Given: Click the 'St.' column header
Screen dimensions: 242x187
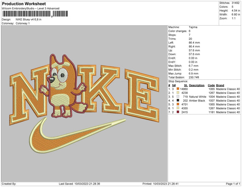Looking at the screenshot, I should 186,85.
